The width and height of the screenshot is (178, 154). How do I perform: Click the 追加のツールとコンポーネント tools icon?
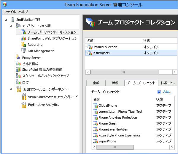coord(19,89)
